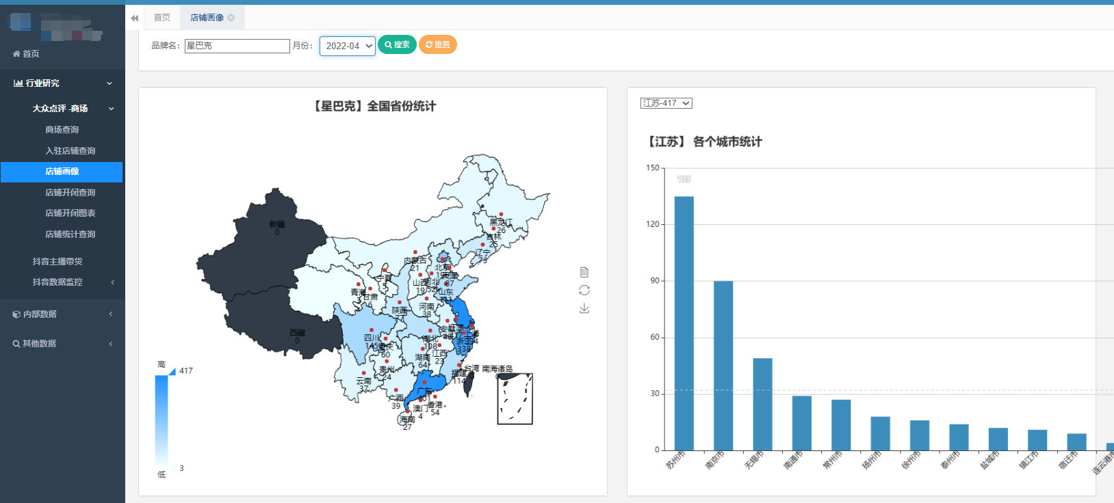Close the 店铺画像 tab

231,18
